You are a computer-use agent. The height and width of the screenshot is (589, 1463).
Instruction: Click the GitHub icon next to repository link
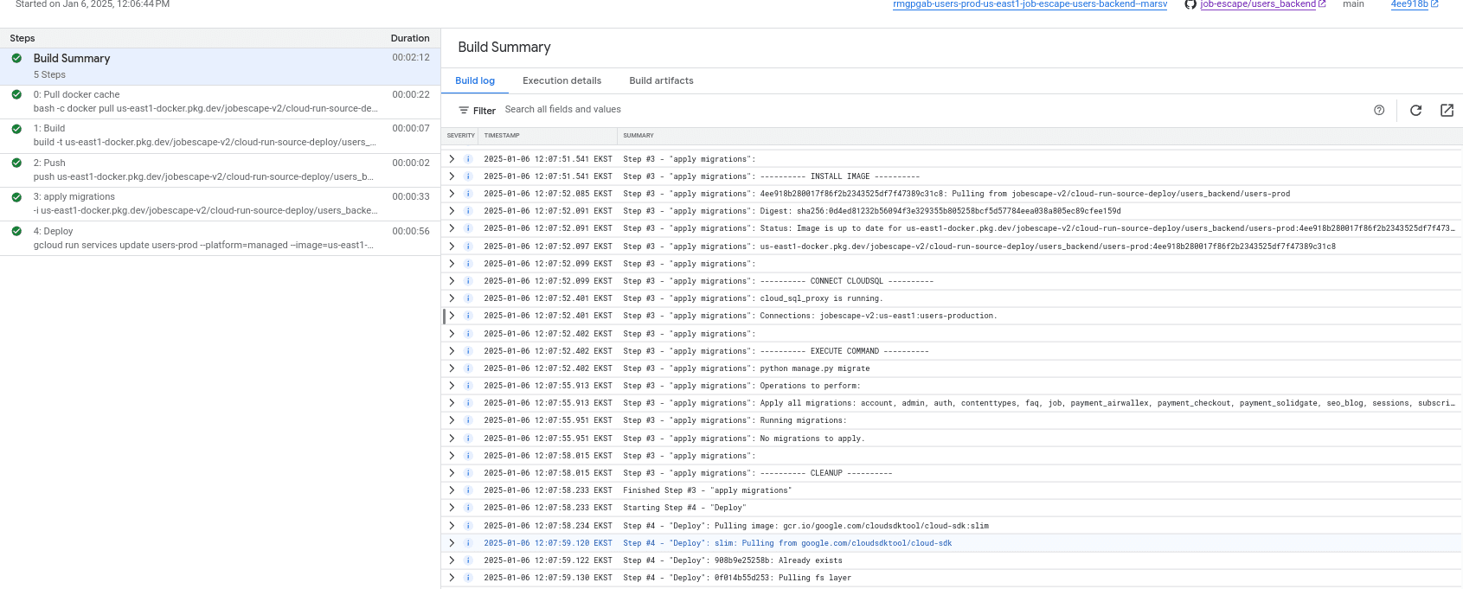pos(1190,4)
